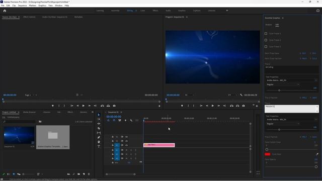Switch to Media Browser tab
The image size is (322, 181).
coord(29,112)
